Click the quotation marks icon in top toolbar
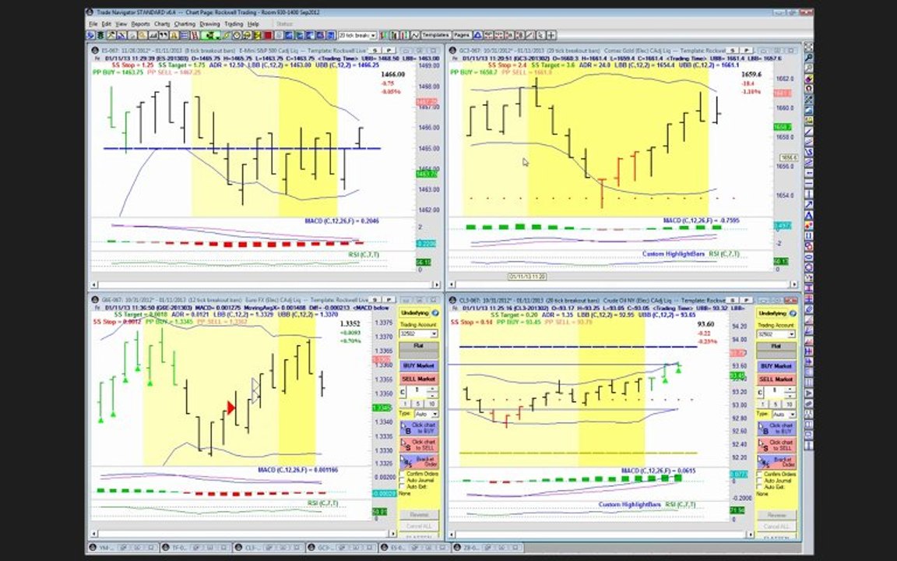897x561 pixels. pyautogui.click(x=164, y=35)
